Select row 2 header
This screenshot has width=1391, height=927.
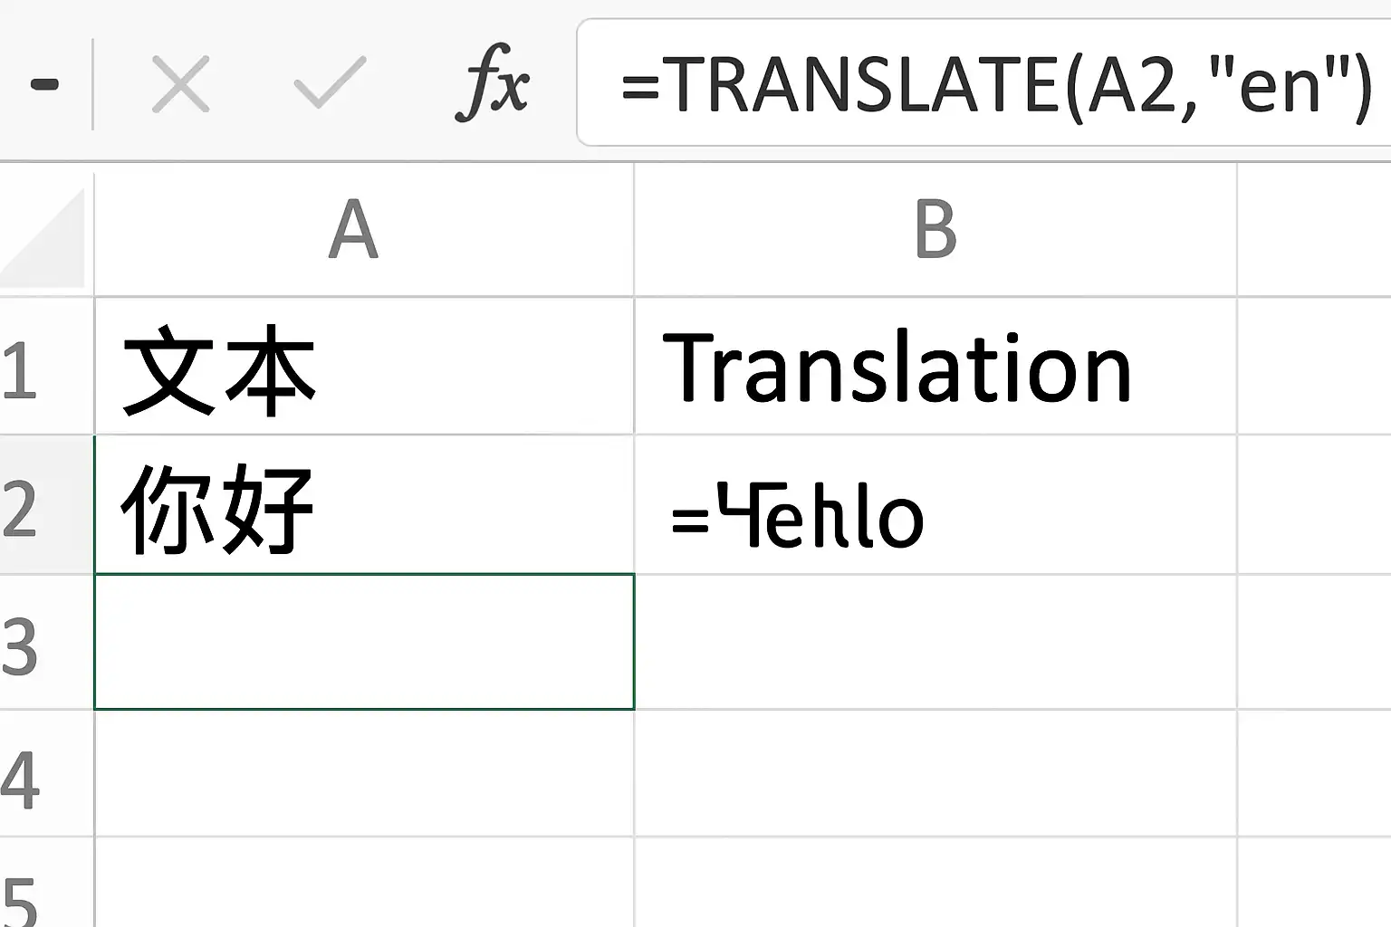[46, 504]
